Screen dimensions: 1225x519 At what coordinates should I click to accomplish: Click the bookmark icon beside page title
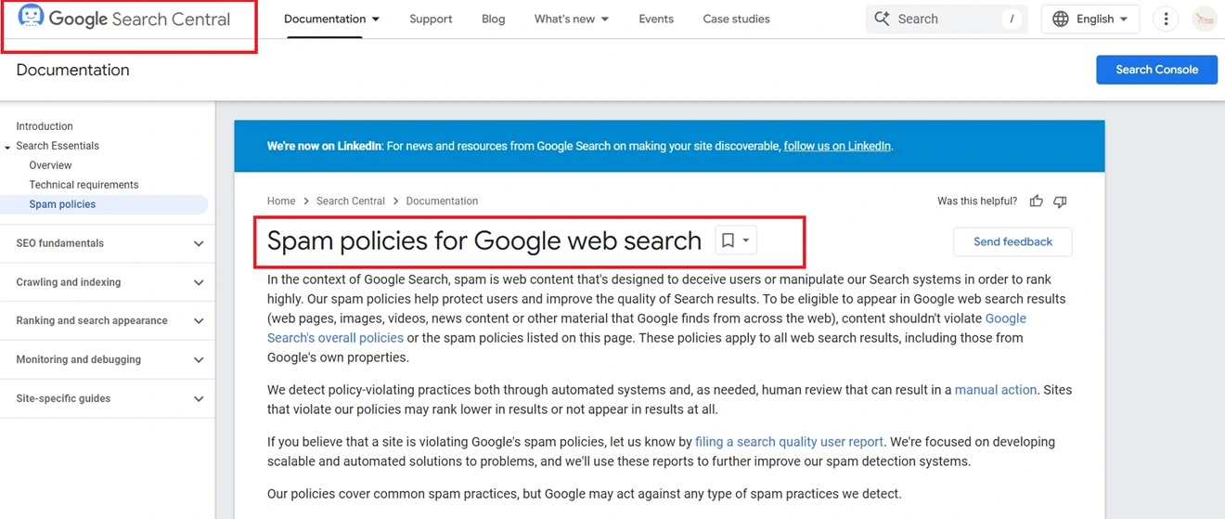(728, 240)
